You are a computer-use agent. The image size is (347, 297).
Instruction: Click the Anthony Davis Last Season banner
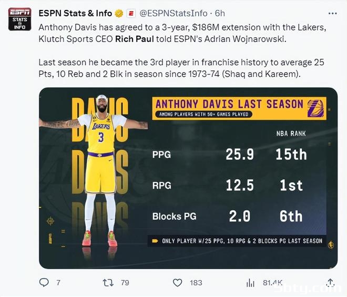pos(239,108)
